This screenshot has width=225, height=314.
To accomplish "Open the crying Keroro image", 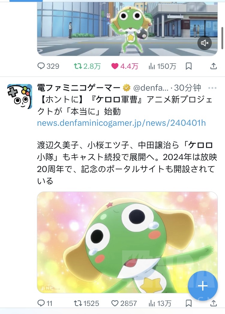I will click(127, 242).
